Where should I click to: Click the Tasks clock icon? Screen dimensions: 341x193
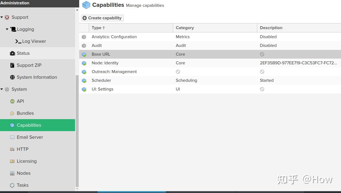(x=12, y=185)
